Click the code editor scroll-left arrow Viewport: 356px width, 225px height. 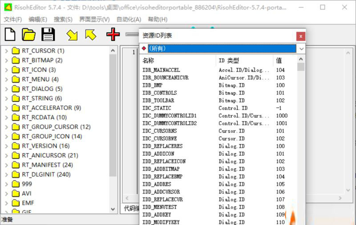[127, 198]
